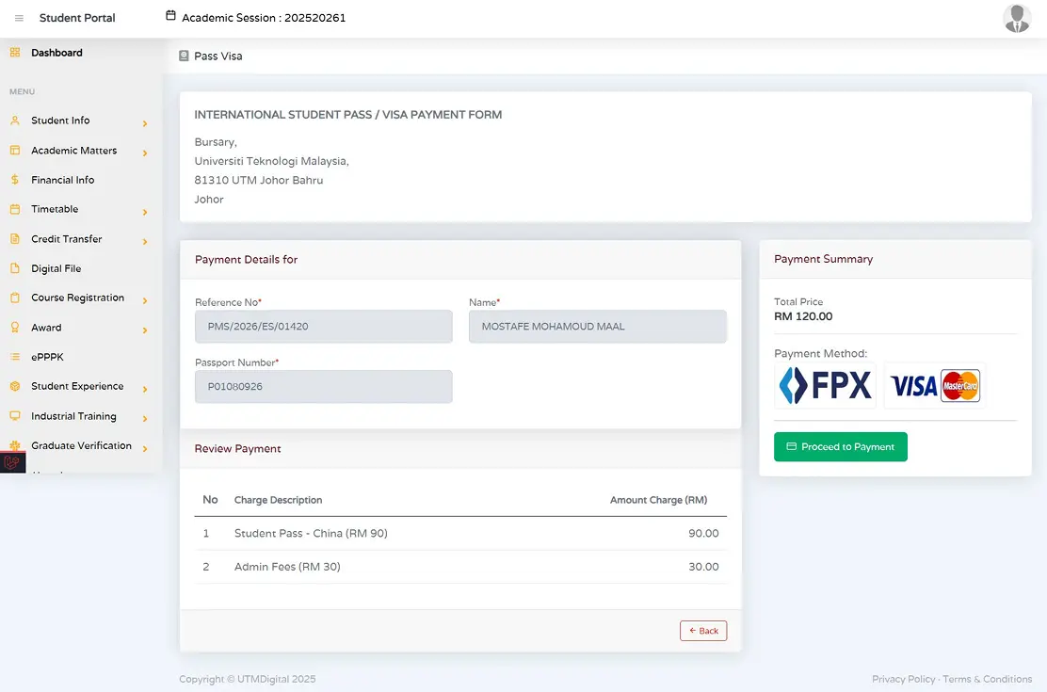This screenshot has height=692, width=1047.
Task: Click the Name field
Action: (x=598, y=327)
